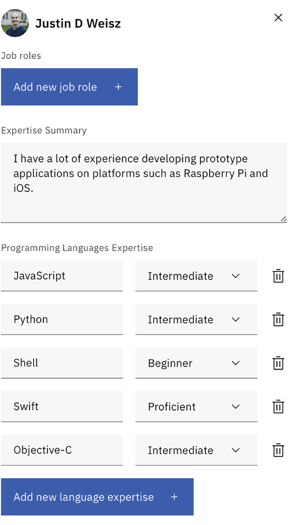300x525 pixels.
Task: Click Add new language expertise button
Action: pos(97,497)
